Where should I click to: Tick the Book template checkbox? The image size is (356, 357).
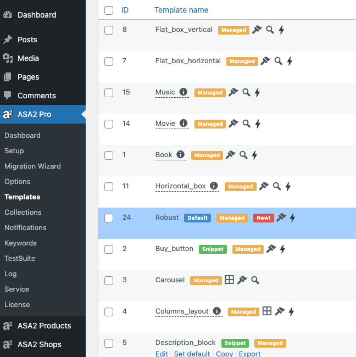pos(109,155)
